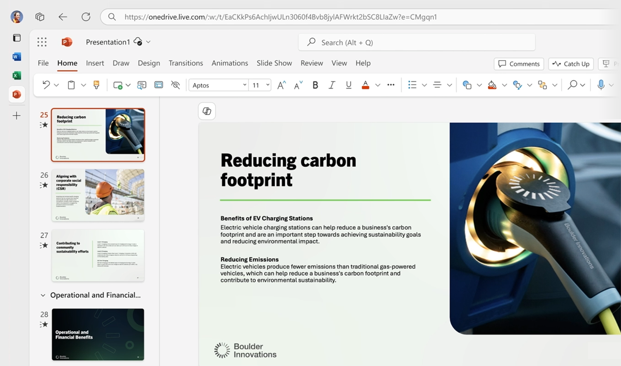This screenshot has height=366, width=621.
Task: Click the Comments button
Action: click(519, 64)
